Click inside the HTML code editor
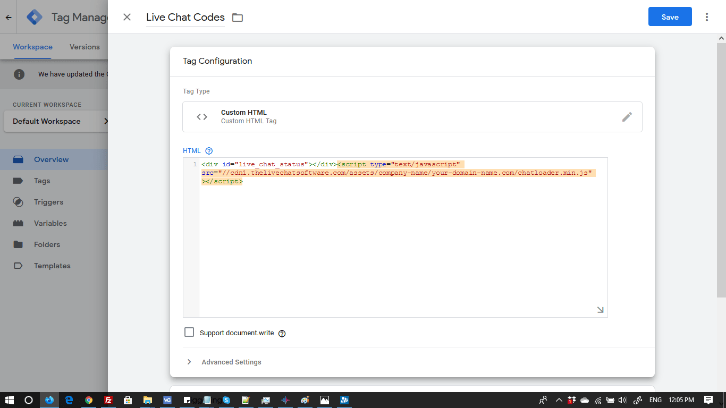This screenshot has width=726, height=408. click(x=403, y=237)
